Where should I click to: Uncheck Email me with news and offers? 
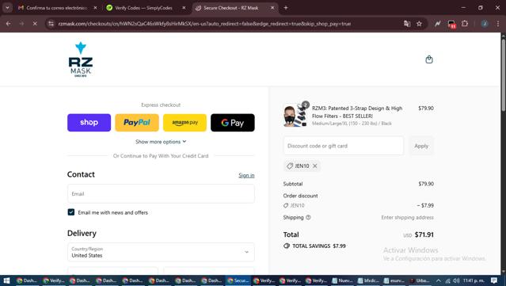click(71, 212)
